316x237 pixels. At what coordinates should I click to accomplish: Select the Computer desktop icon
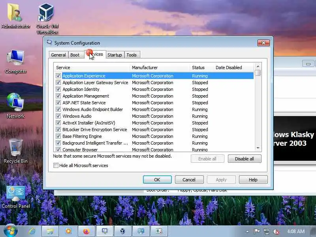coord(16,62)
